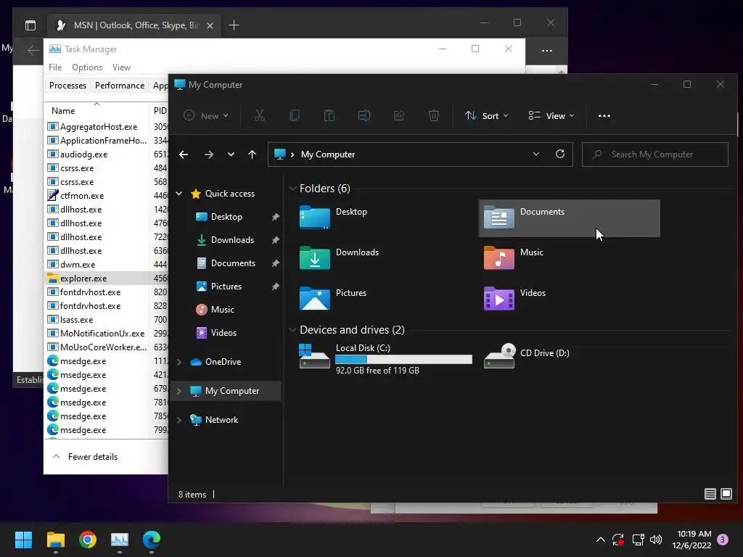Click the volume icon in system tray
Screen dimensions: 743x557
pyautogui.click(x=656, y=540)
